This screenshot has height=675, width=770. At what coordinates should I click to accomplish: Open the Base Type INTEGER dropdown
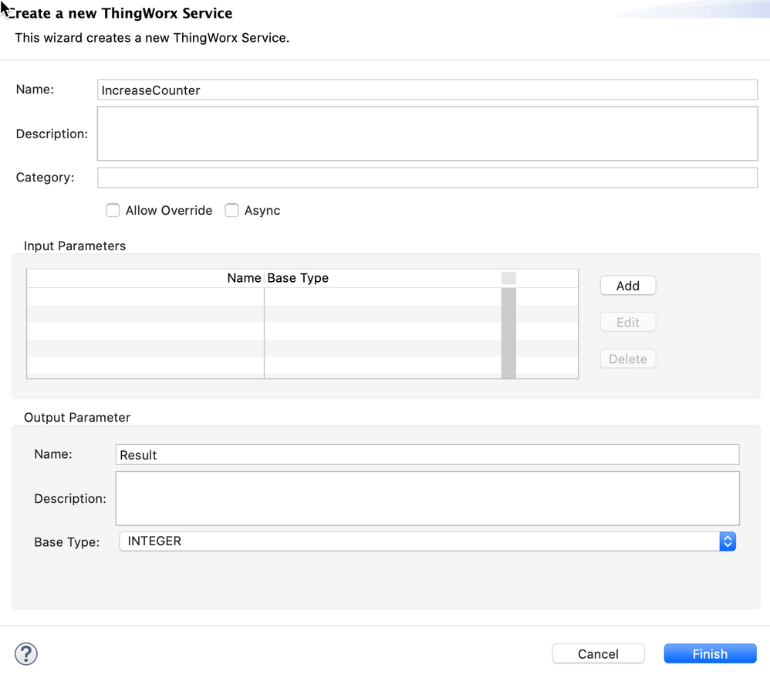427,541
